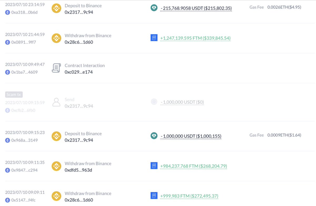Click the "Scam tx" badge
Screen dimensions: 316x206
14,95
